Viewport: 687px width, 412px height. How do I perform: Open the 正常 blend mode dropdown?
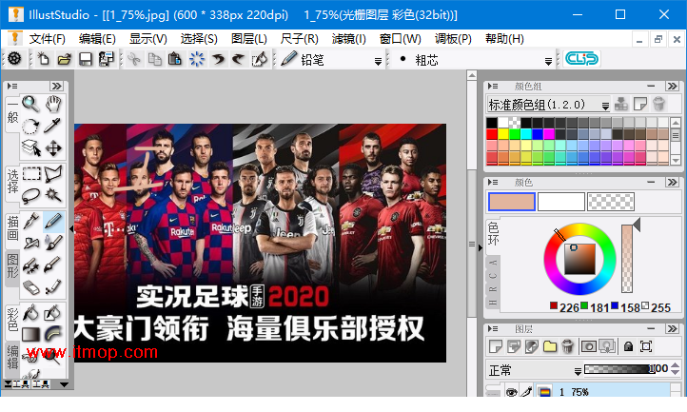[578, 371]
